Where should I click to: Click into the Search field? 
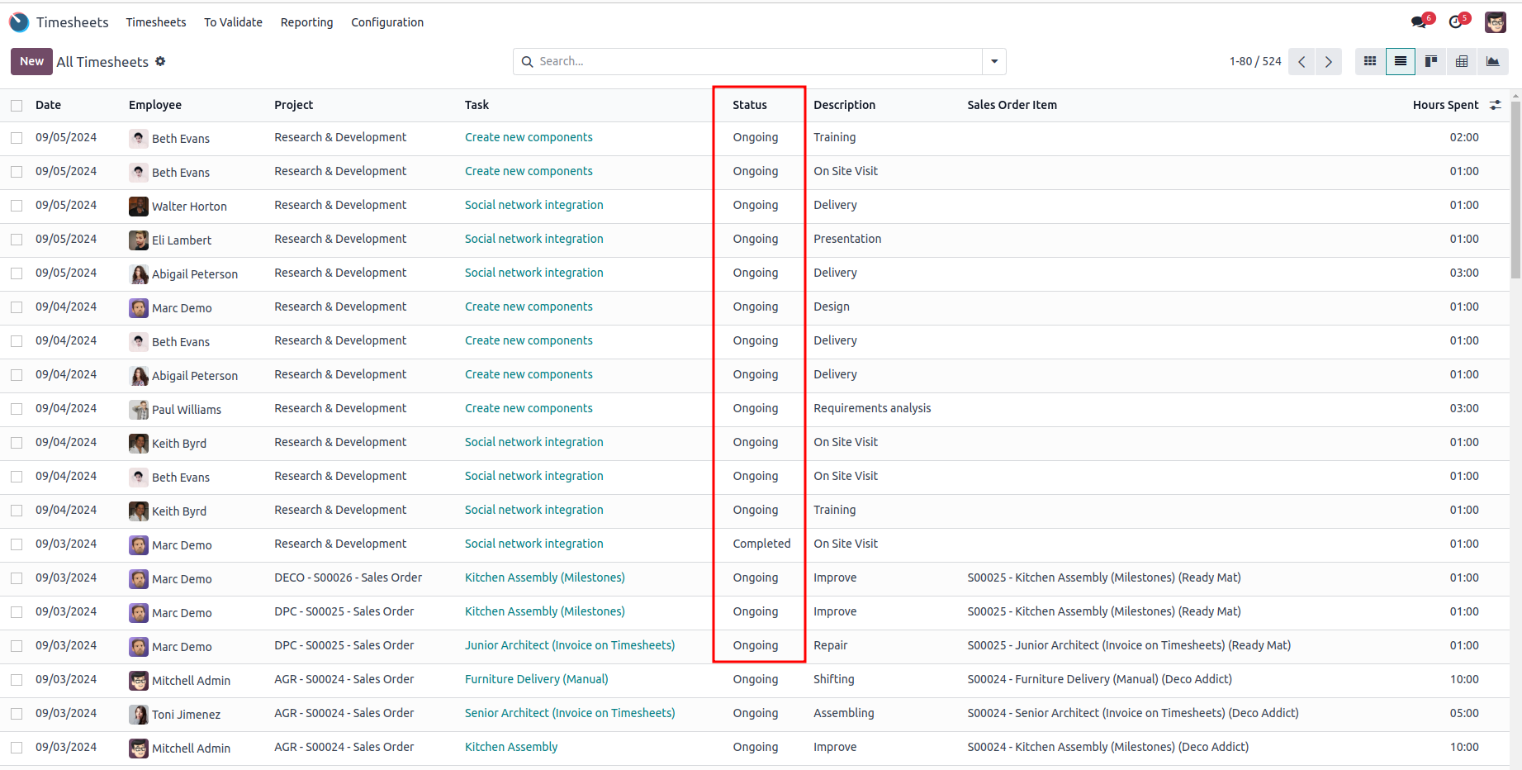coord(756,61)
